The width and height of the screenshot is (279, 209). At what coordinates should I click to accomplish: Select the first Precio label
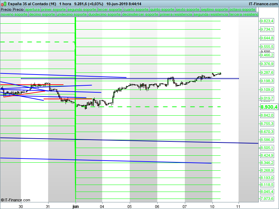[6, 10]
